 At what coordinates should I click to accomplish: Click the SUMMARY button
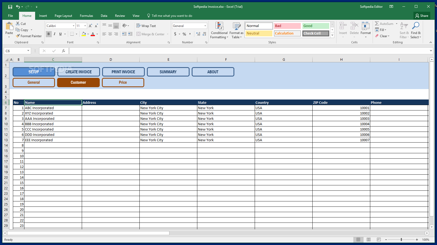(168, 72)
